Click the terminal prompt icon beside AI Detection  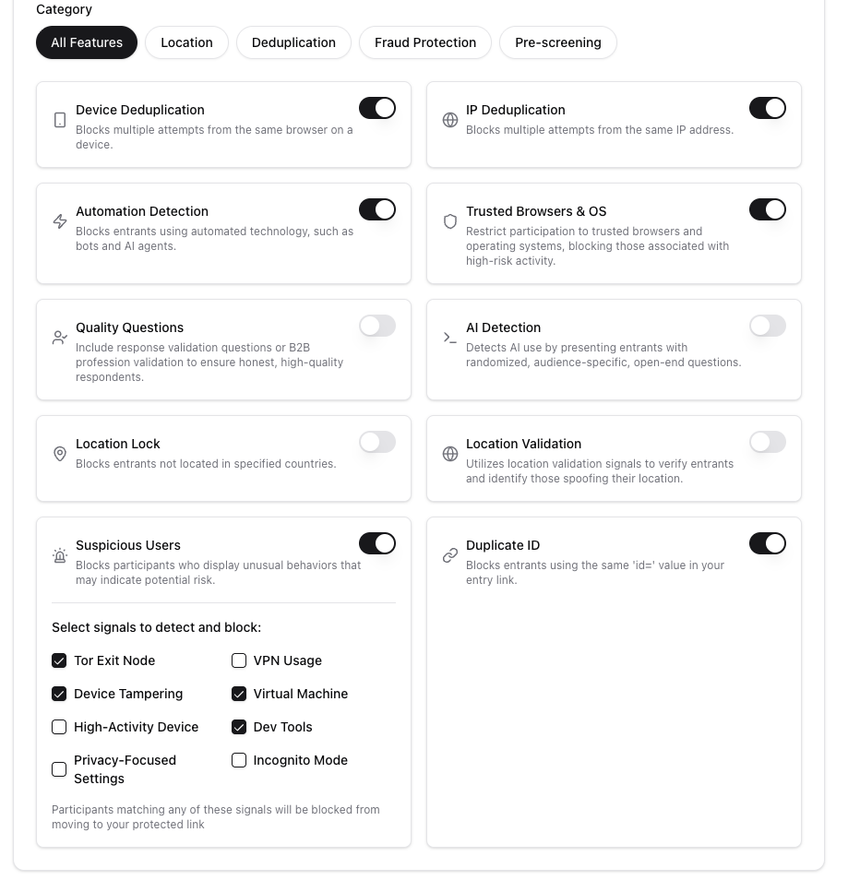[450, 337]
